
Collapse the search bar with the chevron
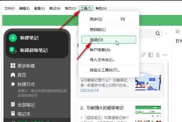pyautogui.click(x=166, y=34)
